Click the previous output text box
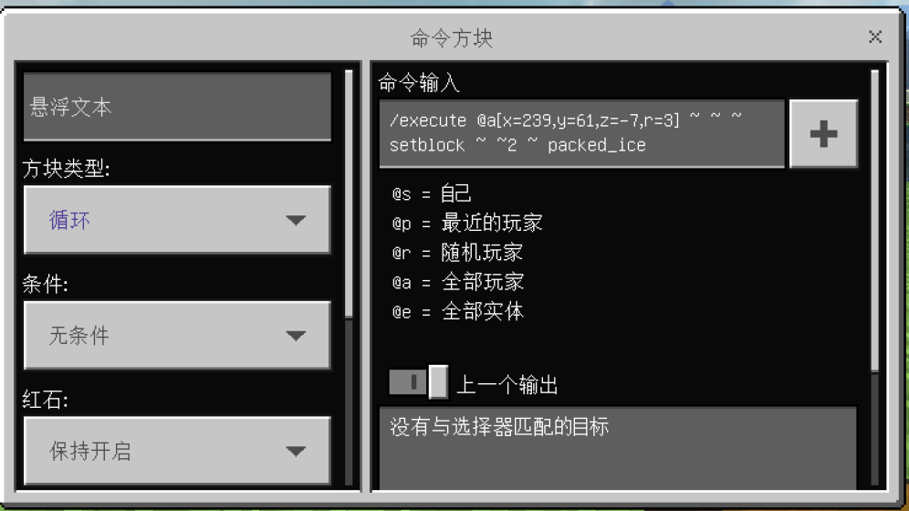The width and height of the screenshot is (909, 511). pyautogui.click(x=618, y=448)
